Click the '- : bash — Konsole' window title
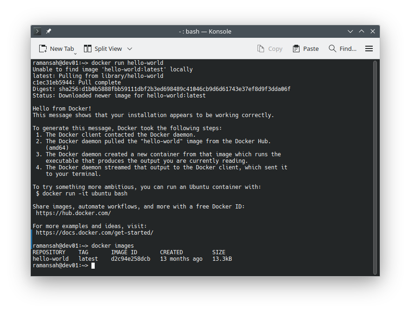 [205, 31]
